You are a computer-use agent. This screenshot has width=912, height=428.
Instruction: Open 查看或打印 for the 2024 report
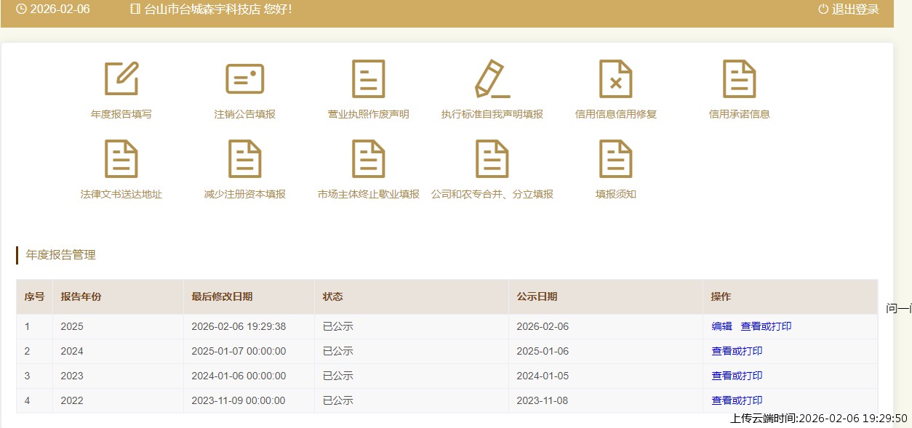pyautogui.click(x=737, y=351)
